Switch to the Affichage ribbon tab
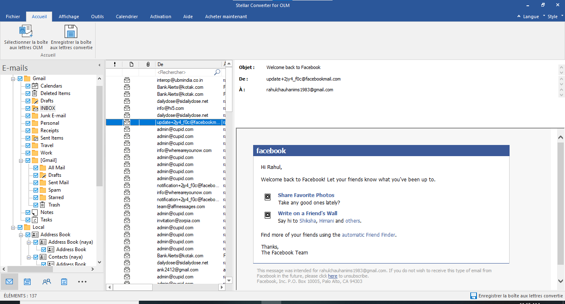565x304 pixels. tap(69, 16)
